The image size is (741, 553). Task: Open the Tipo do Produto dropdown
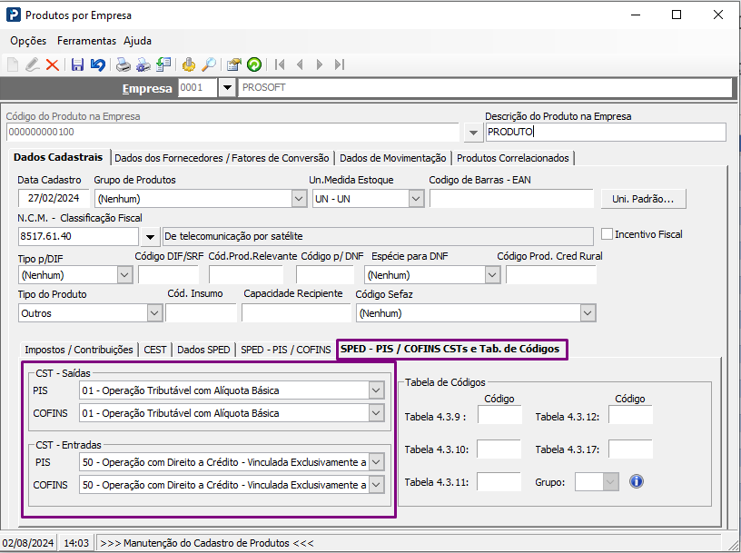point(153,313)
